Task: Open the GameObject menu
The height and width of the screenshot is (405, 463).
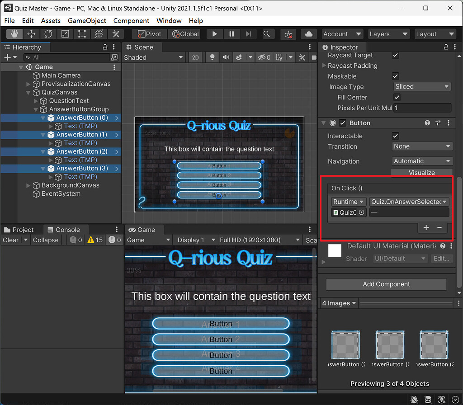Action: 86,20
